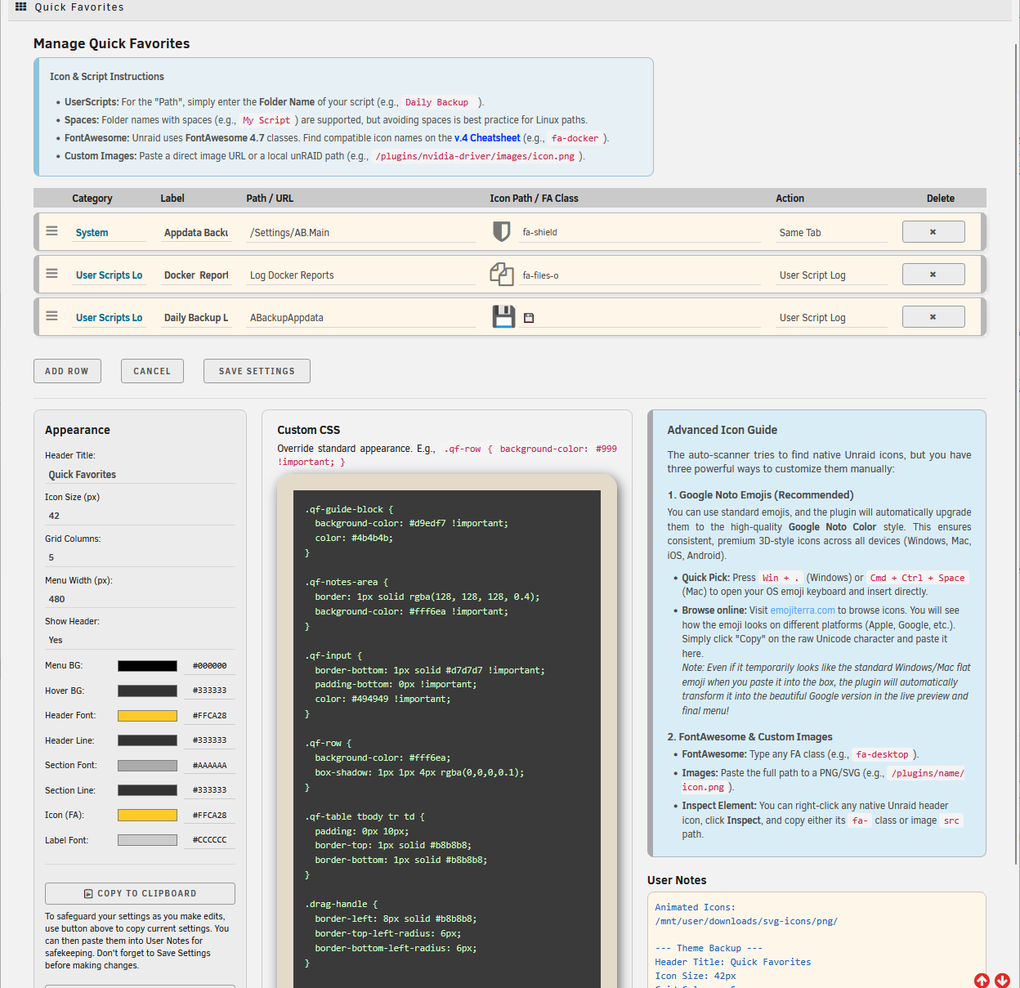This screenshot has height=988, width=1020.
Task: Copy settings with Copy to Clipboard button
Action: (x=140, y=893)
